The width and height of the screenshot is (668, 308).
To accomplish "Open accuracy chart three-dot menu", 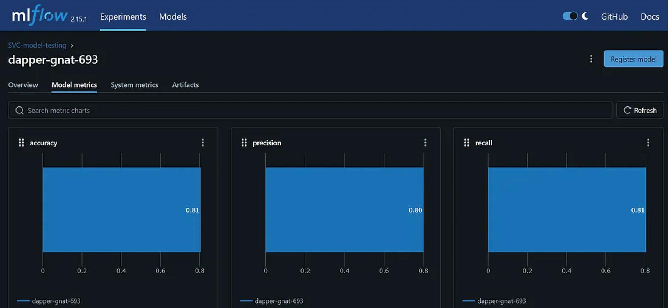I will tap(203, 142).
